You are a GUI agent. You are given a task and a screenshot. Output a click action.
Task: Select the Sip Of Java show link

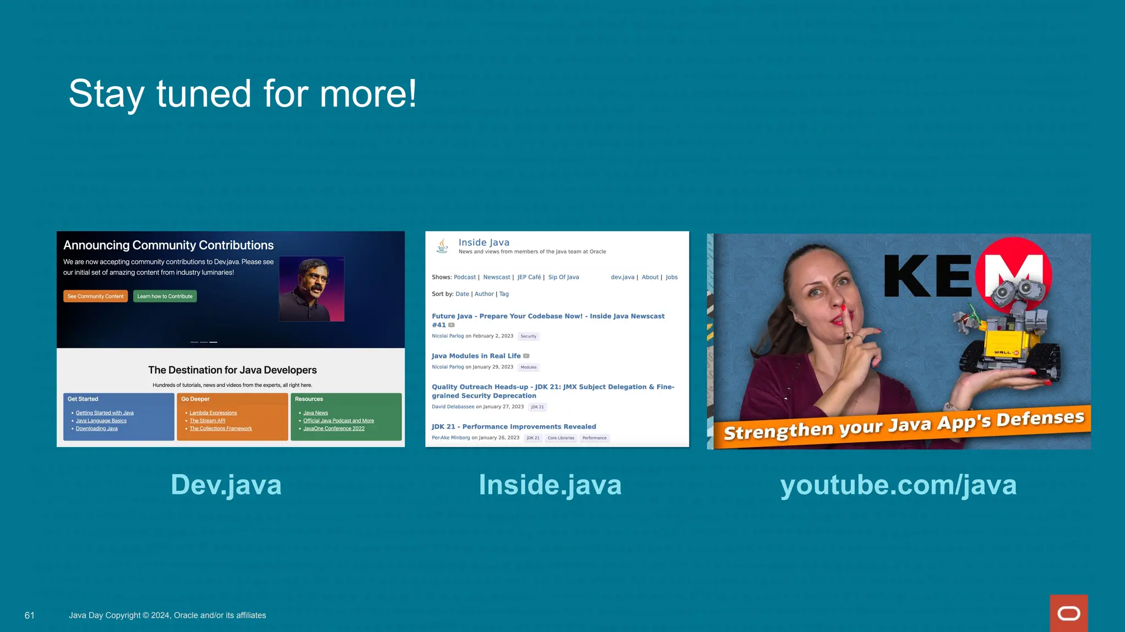point(564,277)
